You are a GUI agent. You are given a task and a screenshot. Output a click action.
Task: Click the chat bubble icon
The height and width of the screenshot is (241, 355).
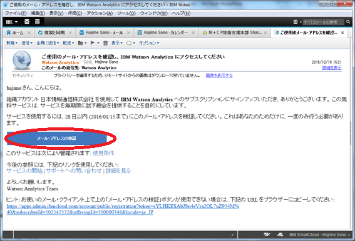[x=129, y=43]
